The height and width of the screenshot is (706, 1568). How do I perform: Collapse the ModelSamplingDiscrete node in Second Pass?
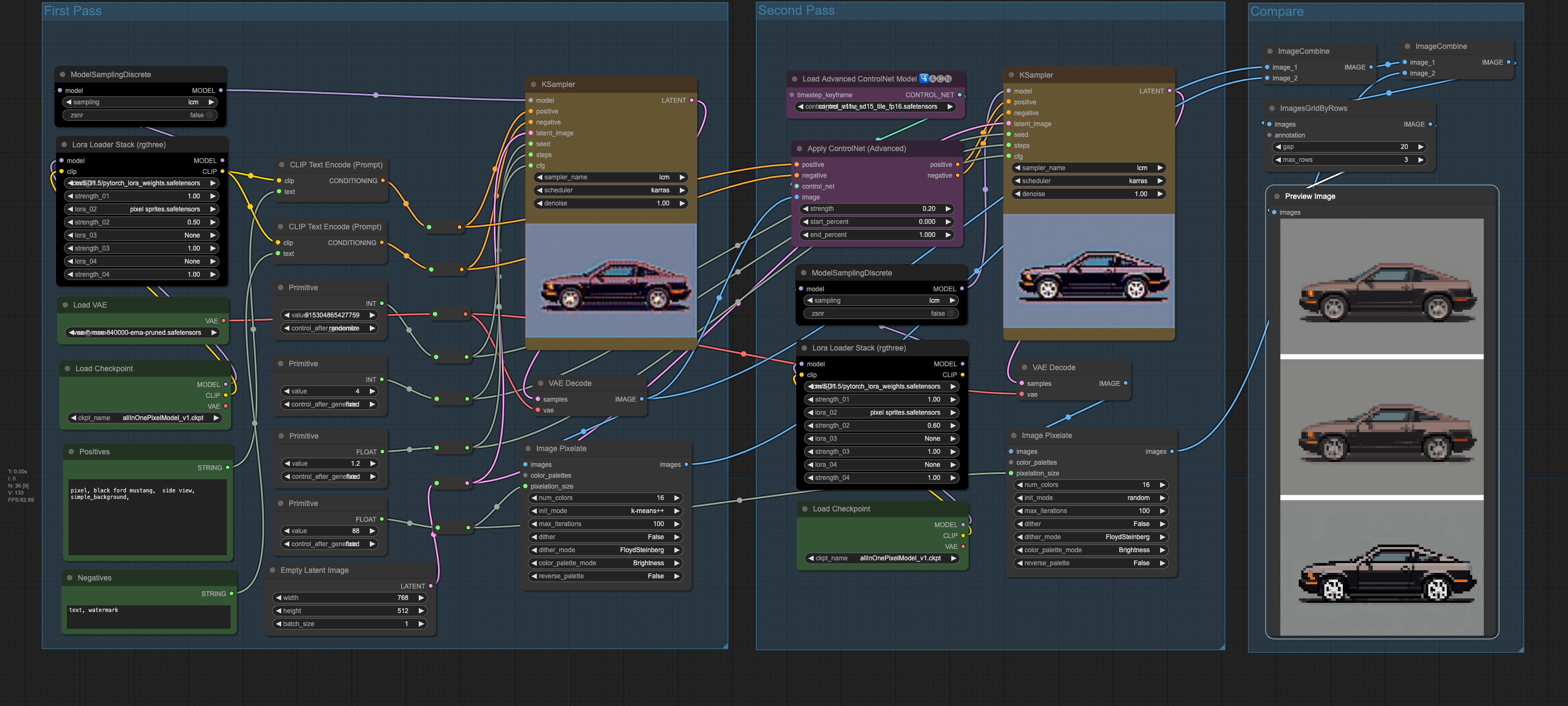(803, 273)
